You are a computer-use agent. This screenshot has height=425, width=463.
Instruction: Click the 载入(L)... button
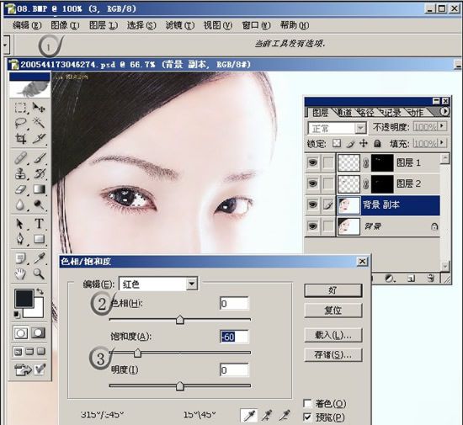coord(333,335)
